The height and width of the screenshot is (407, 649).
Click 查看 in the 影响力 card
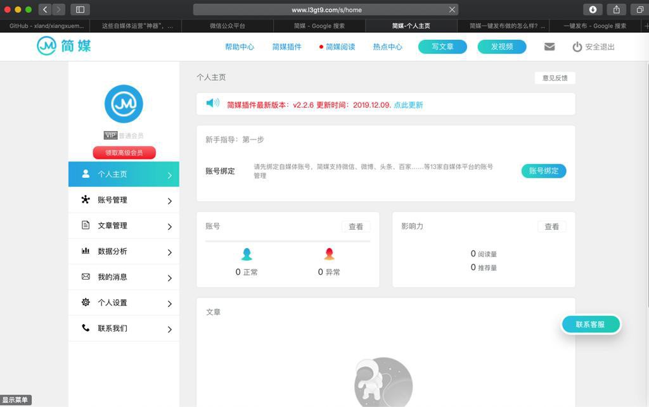(551, 227)
